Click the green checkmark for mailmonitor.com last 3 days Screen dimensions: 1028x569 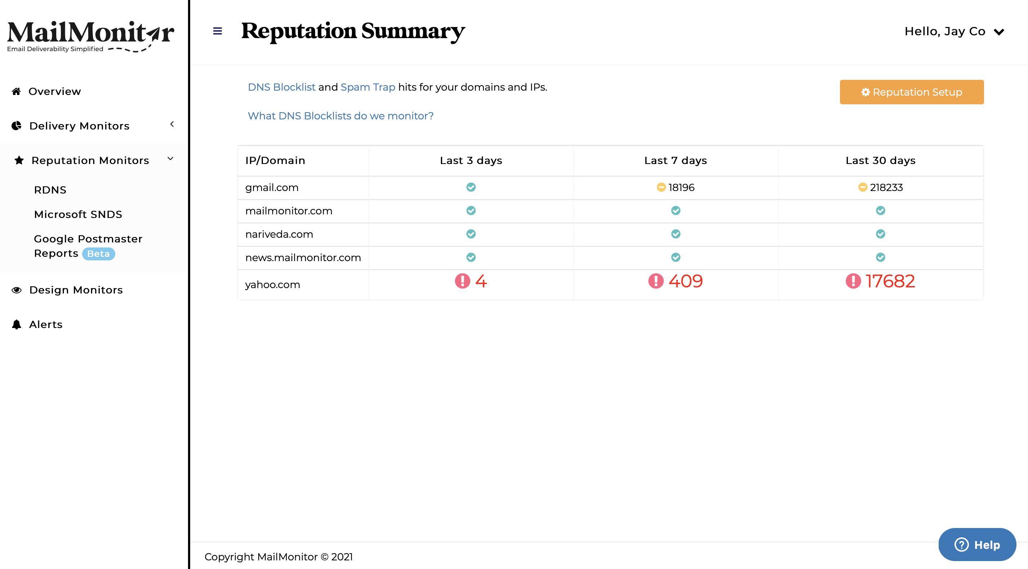click(x=470, y=211)
